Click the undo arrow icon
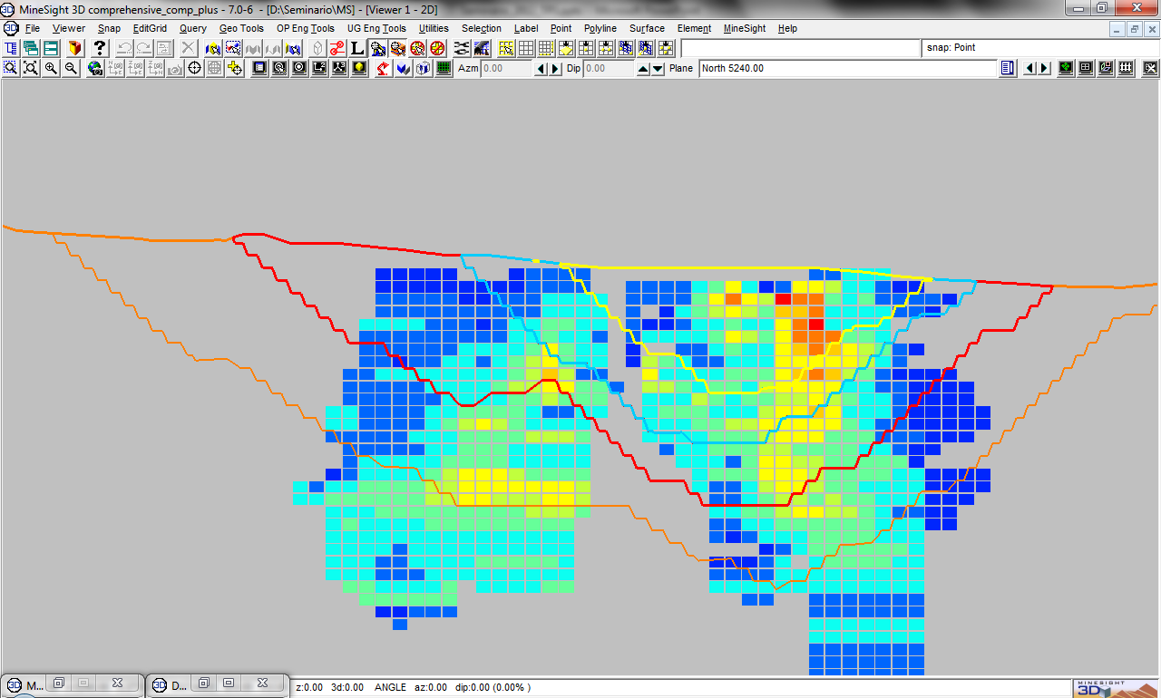 (x=123, y=48)
